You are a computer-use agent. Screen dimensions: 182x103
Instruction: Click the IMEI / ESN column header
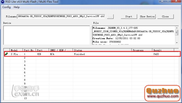pyautogui.click(x=61, y=50)
